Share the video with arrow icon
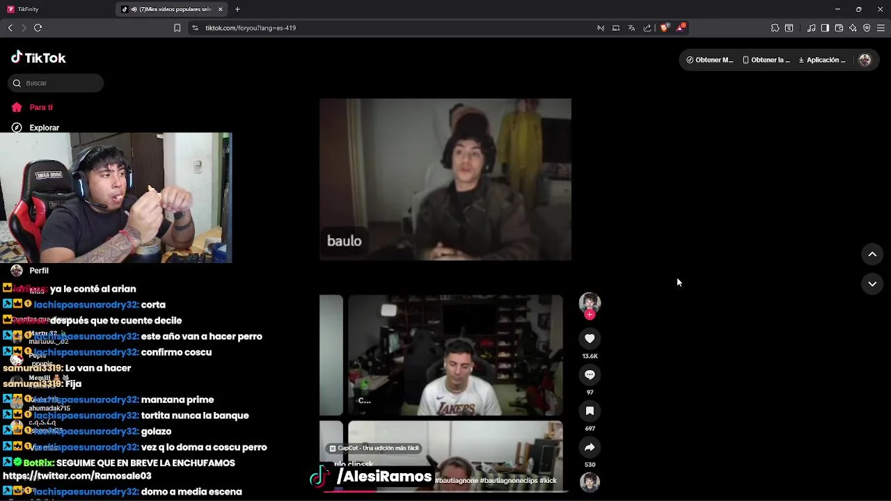This screenshot has height=501, width=891. coord(590,447)
